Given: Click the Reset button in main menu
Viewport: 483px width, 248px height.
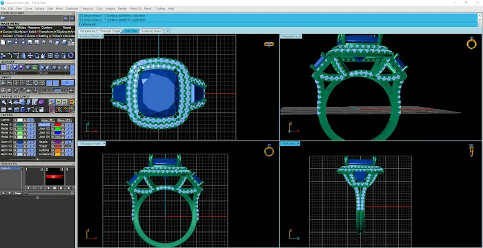Looking at the screenshot, I should (67, 28).
